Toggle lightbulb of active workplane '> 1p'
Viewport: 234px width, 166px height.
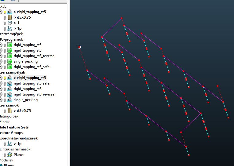[x=5, y=29]
